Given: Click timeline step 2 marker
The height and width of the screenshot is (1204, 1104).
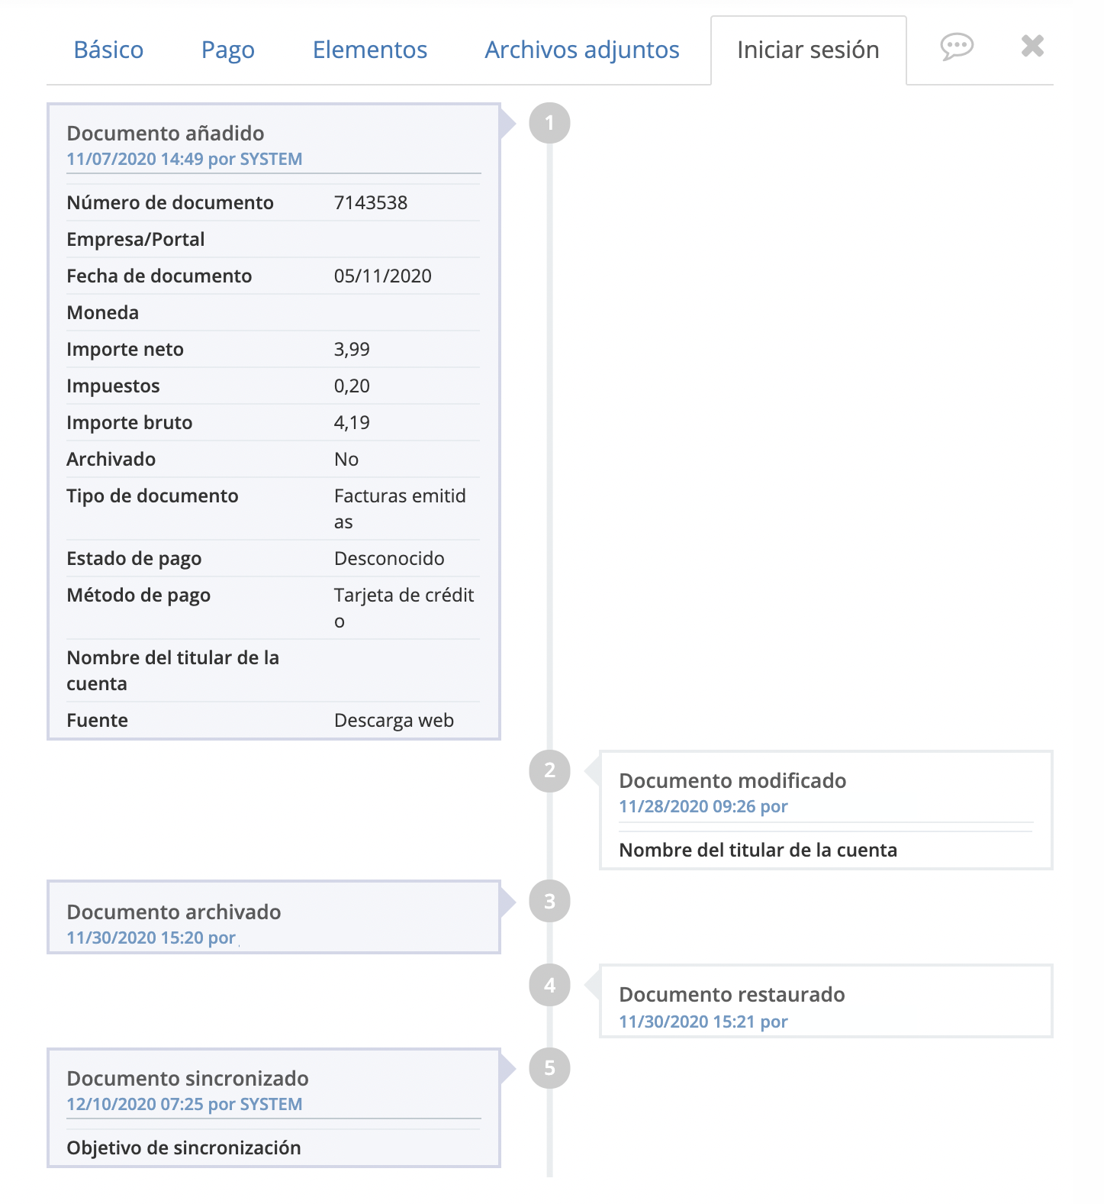Looking at the screenshot, I should [x=549, y=770].
